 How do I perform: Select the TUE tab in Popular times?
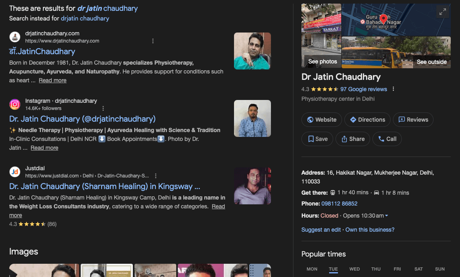(x=333, y=269)
